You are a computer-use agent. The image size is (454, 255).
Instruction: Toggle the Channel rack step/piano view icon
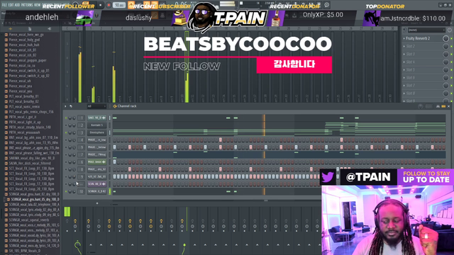(x=443, y=106)
